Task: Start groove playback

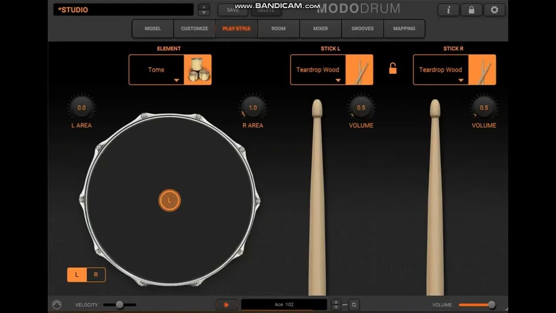Action: [226, 305]
